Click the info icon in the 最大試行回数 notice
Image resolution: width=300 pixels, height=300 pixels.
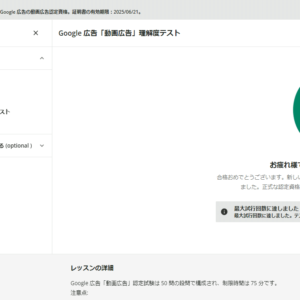224,212
